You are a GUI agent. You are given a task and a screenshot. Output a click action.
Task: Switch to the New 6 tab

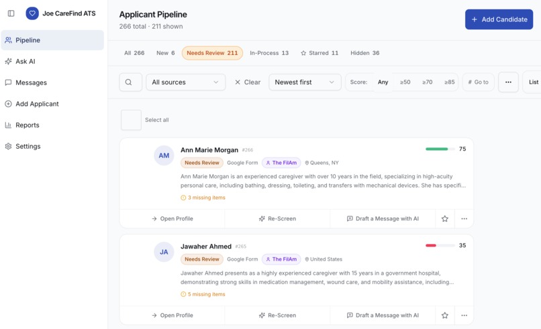point(166,53)
